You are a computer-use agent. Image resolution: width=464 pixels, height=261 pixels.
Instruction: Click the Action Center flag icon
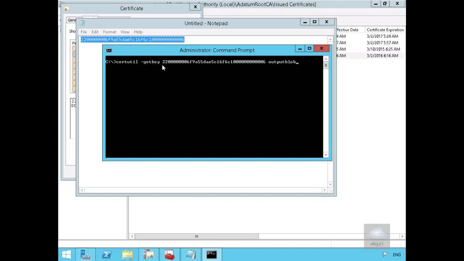385,255
